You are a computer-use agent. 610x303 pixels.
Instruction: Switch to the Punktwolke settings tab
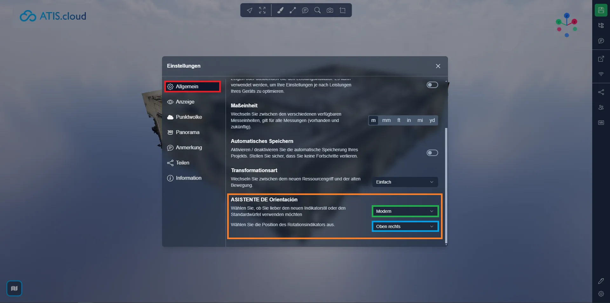pyautogui.click(x=189, y=117)
